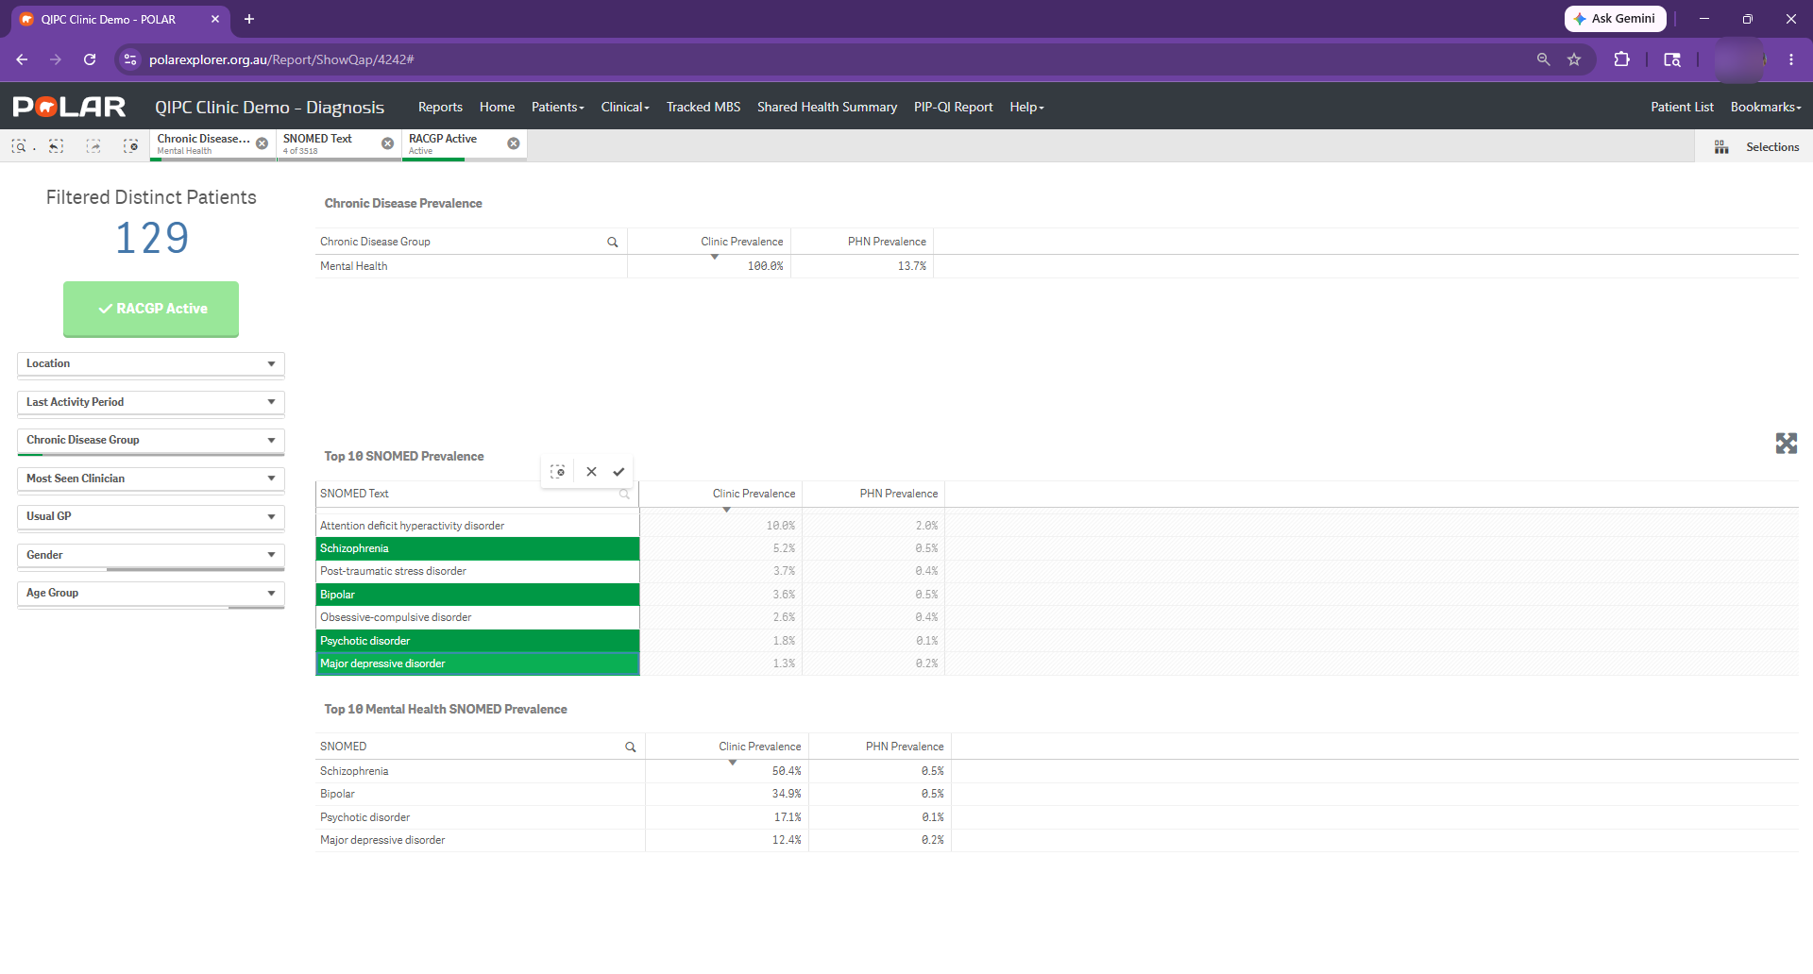Viewport: 1813px width, 974px height.
Task: Confirm selection with the green checkmark icon
Action: click(618, 472)
